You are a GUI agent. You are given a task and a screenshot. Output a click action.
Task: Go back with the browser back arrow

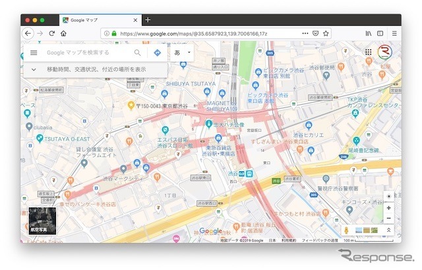coord(28,34)
